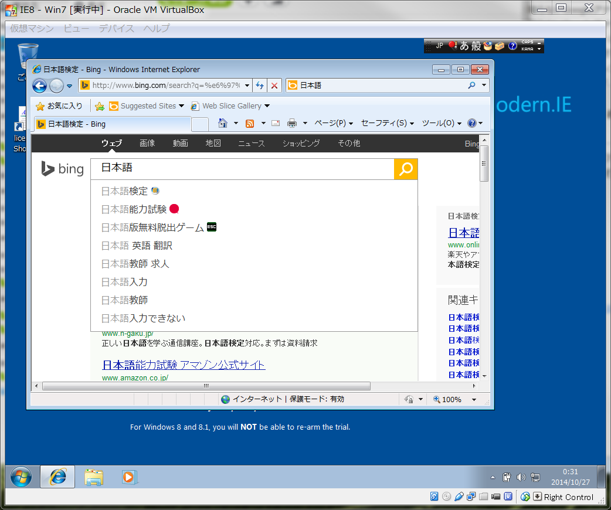Expand the address bar URL history dropdown

247,86
